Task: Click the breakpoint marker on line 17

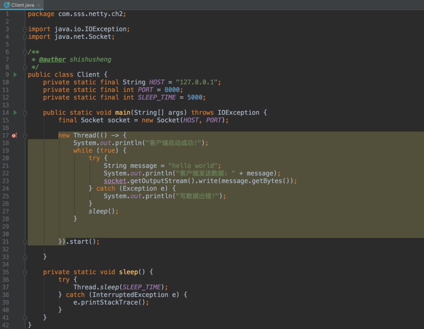Action: 14,135
